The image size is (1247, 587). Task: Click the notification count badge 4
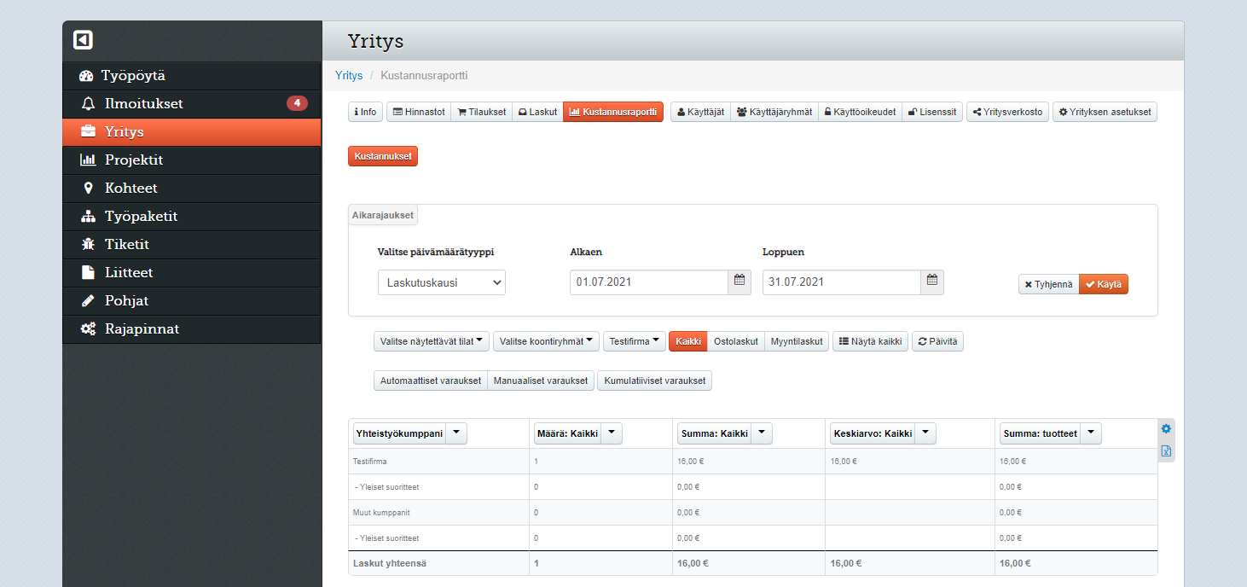click(297, 103)
